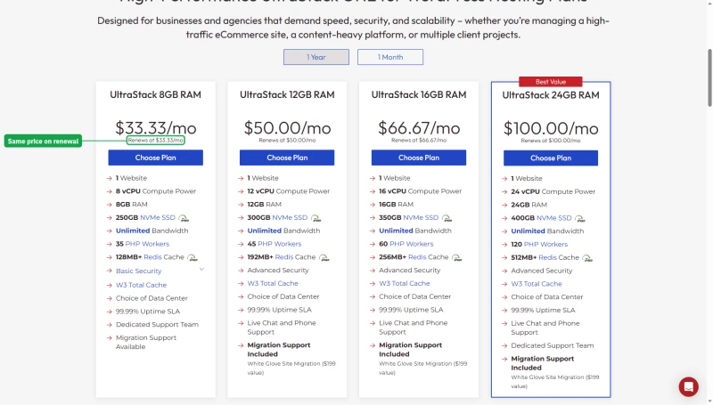Image resolution: width=713 pixels, height=405 pixels.
Task: Open Unlimited Bandwidth link in 24GB plan
Action: (x=528, y=231)
